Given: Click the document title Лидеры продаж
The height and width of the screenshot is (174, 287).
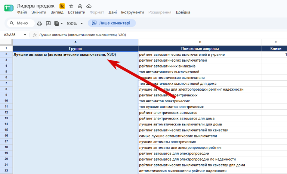Looking at the screenshot, I should click(36, 6).
